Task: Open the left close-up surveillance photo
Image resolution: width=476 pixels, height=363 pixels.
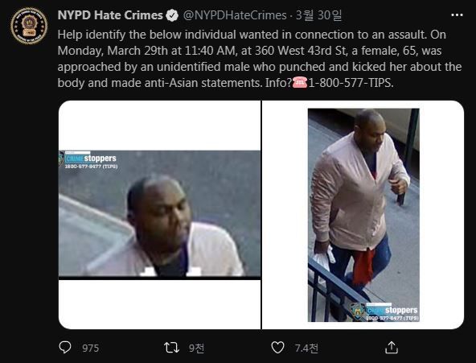Action: [159, 215]
